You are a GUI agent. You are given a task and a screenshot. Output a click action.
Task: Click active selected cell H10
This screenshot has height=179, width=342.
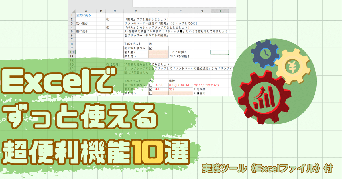pyautogui.click(x=219, y=52)
